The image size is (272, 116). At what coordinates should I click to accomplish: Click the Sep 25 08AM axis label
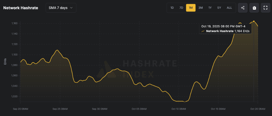point(60,109)
